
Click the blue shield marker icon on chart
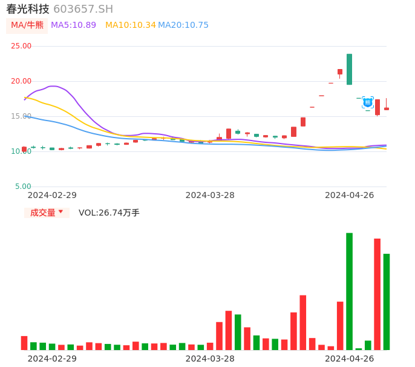tap(368, 102)
